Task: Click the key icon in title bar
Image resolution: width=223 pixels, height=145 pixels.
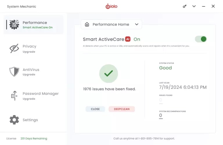Action: pyautogui.click(x=185, y=6)
